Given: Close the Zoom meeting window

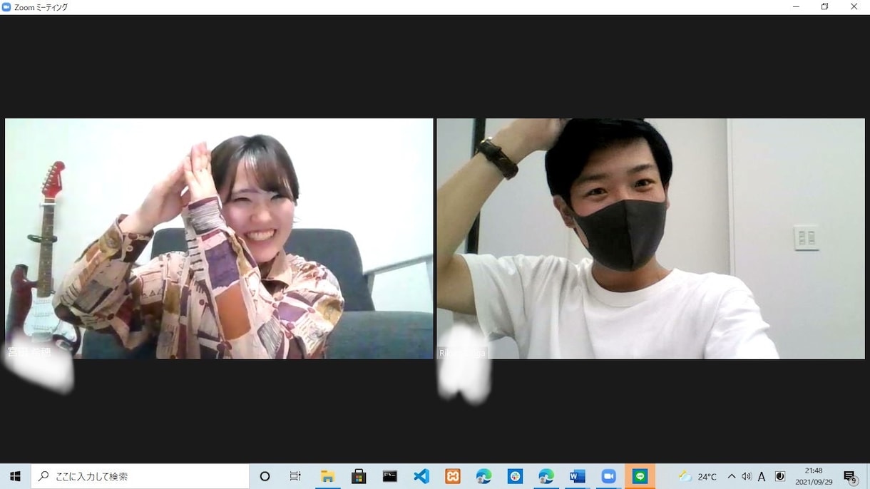Looking at the screenshot, I should tap(854, 7).
